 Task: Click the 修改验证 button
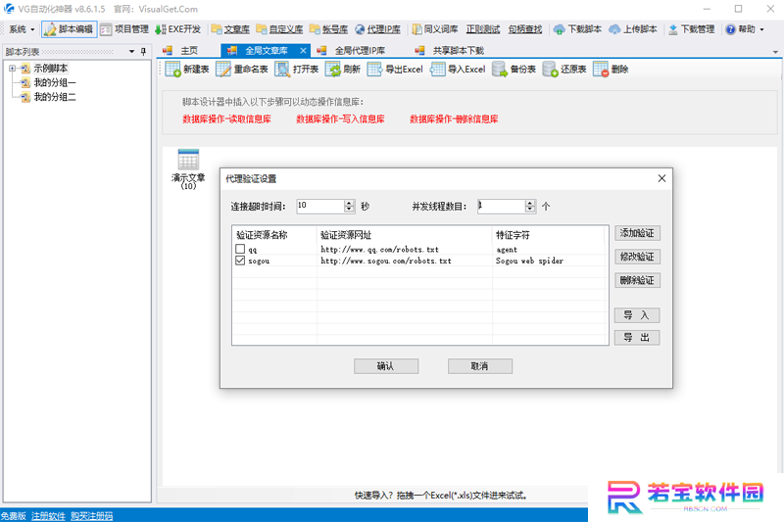click(x=637, y=257)
